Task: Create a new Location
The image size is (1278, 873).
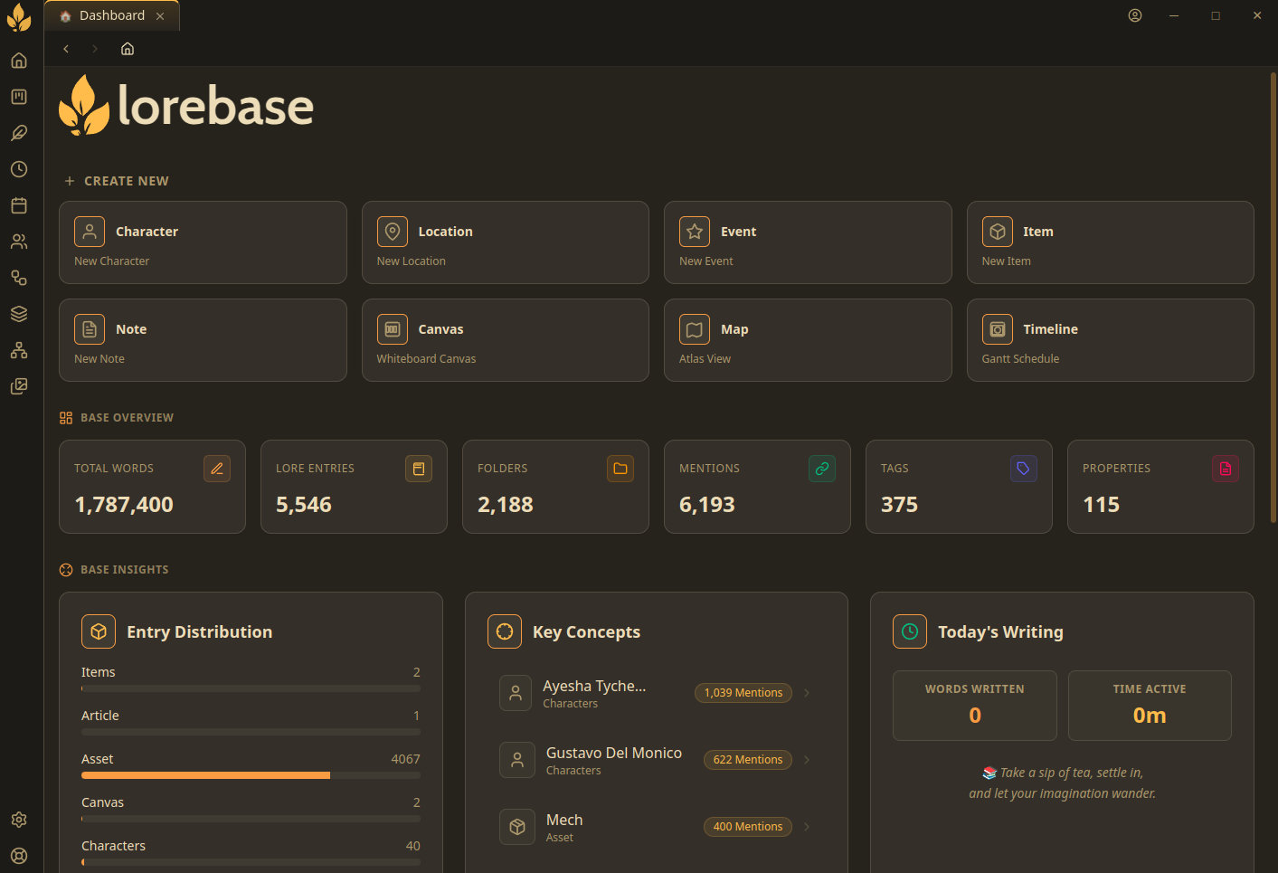Action: (506, 242)
